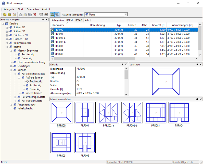203x164 pixels.
Task: Click the duplicate block icon with blue arrows
Action: pyautogui.click(x=30, y=14)
